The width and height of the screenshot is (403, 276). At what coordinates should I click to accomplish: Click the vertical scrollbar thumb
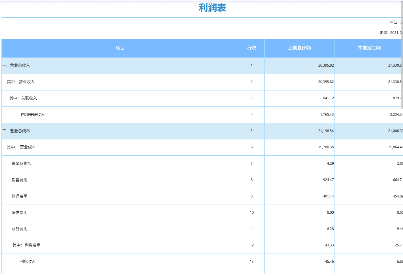point(402,55)
